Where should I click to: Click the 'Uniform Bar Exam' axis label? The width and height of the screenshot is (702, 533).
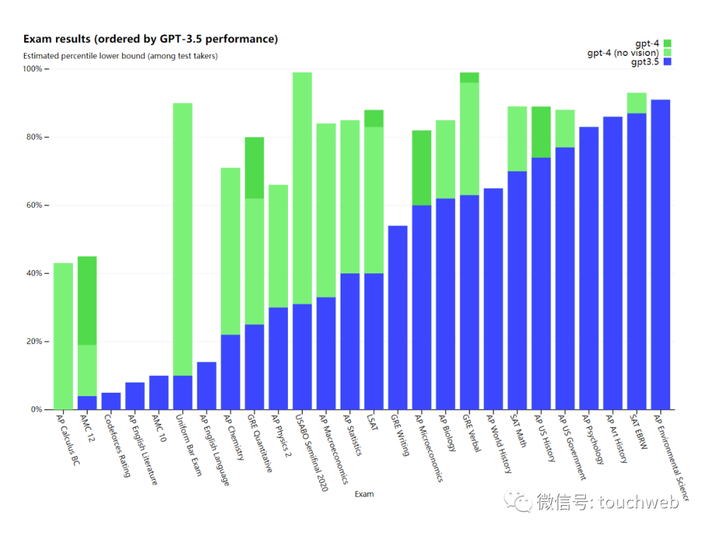tap(188, 445)
